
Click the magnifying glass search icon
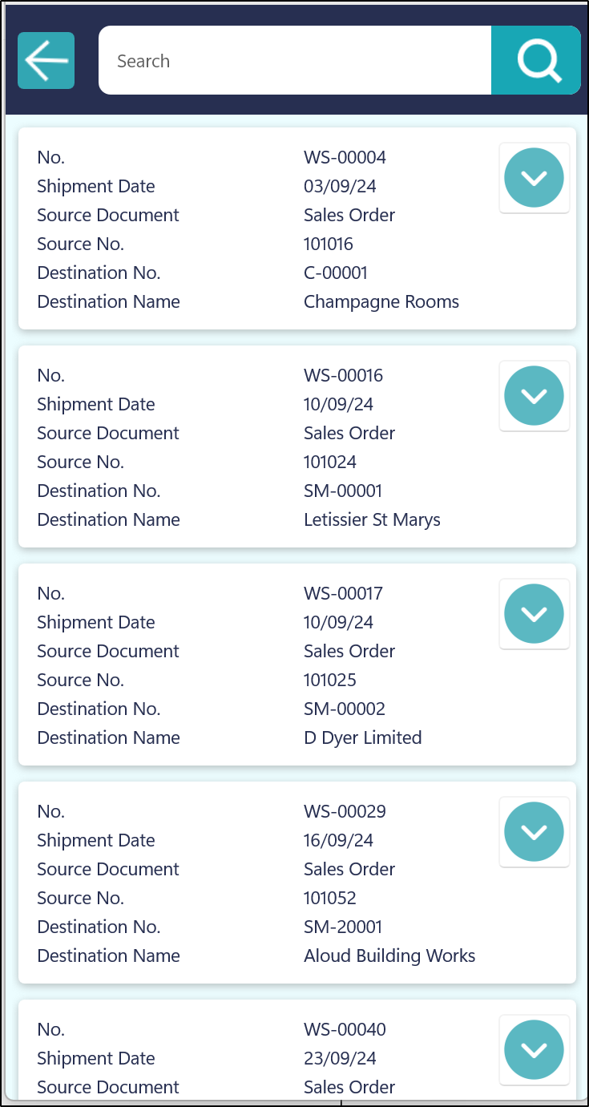tap(536, 61)
